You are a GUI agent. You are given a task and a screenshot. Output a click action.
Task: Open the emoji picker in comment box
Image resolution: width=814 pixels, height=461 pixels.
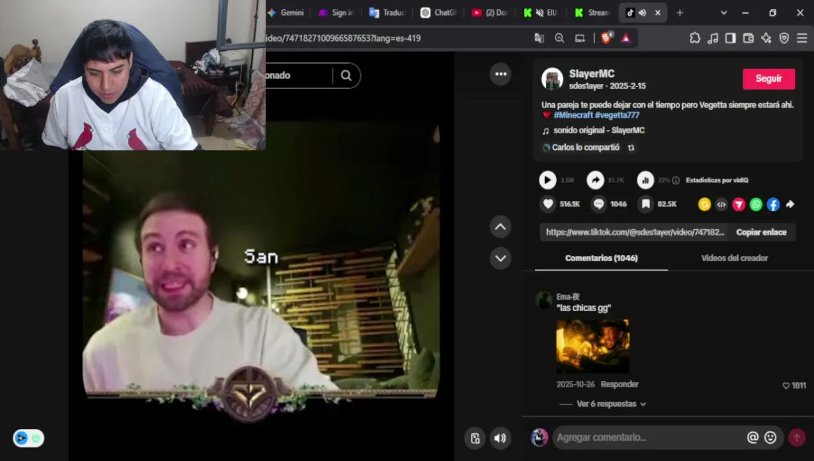770,437
